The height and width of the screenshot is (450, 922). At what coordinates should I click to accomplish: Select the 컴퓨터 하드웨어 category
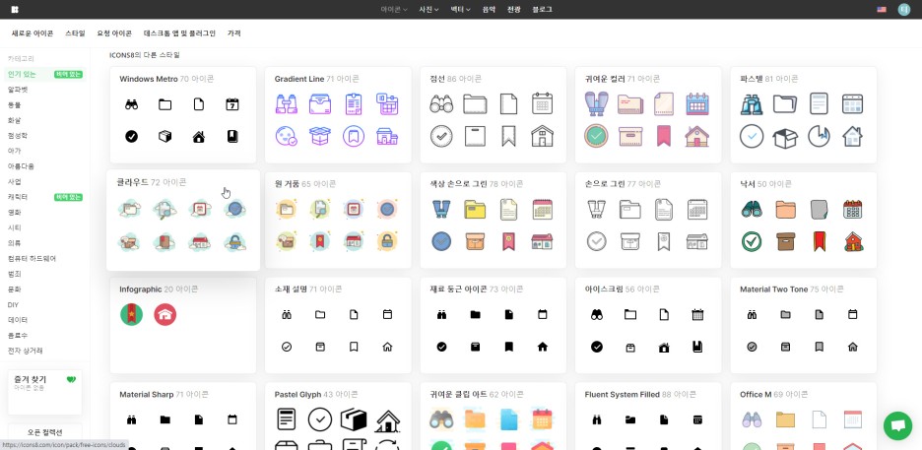(x=32, y=259)
